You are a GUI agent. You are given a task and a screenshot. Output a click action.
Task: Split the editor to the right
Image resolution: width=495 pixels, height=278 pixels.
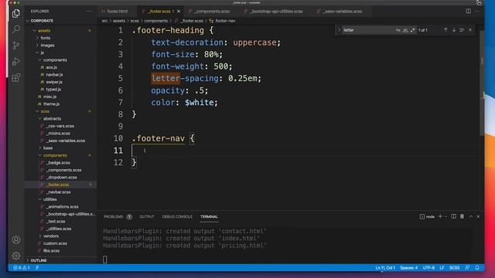468,11
